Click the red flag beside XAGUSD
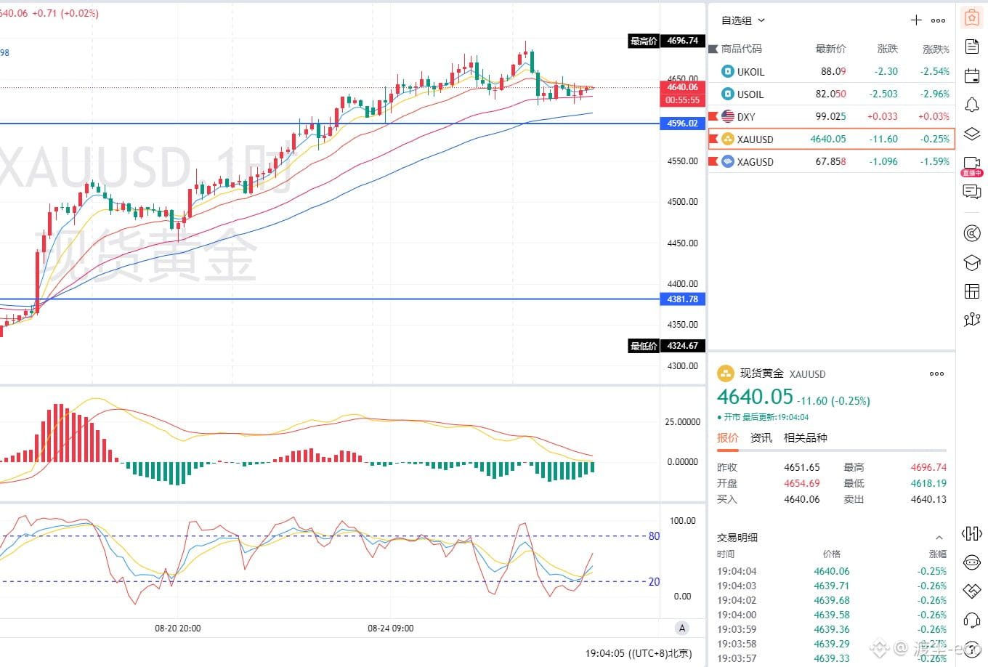988x667 pixels. (x=713, y=161)
